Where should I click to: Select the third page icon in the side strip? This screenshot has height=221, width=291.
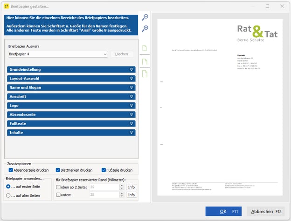(x=145, y=74)
